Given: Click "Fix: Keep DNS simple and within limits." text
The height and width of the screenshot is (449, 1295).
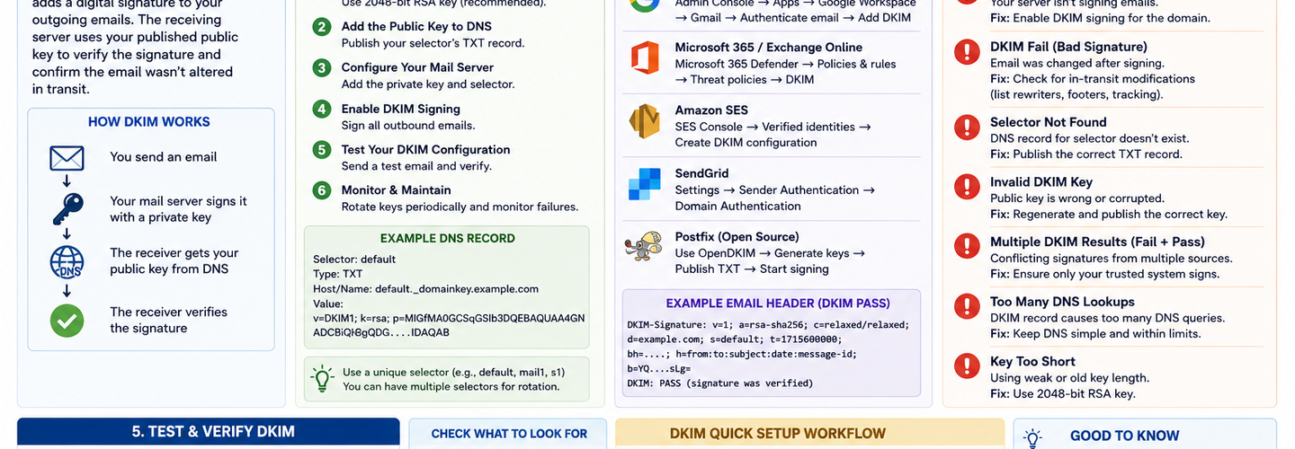Looking at the screenshot, I should pos(1095,334).
